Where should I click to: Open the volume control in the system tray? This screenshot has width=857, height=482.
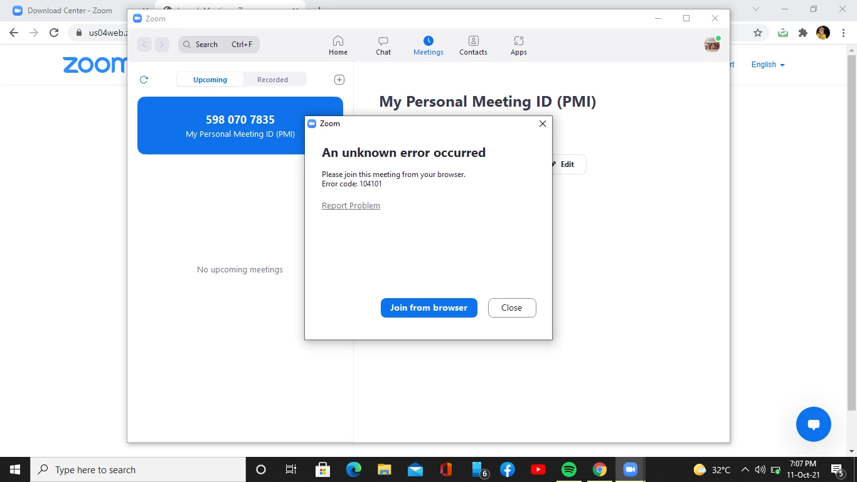coord(760,469)
